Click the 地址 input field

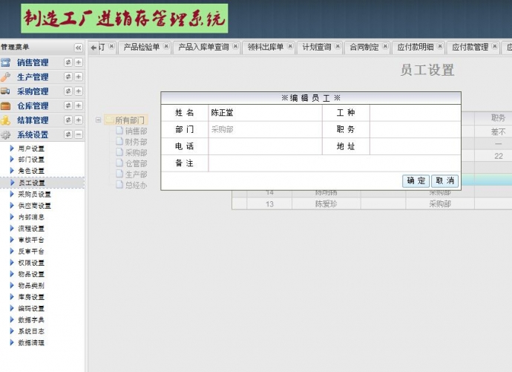[415, 146]
